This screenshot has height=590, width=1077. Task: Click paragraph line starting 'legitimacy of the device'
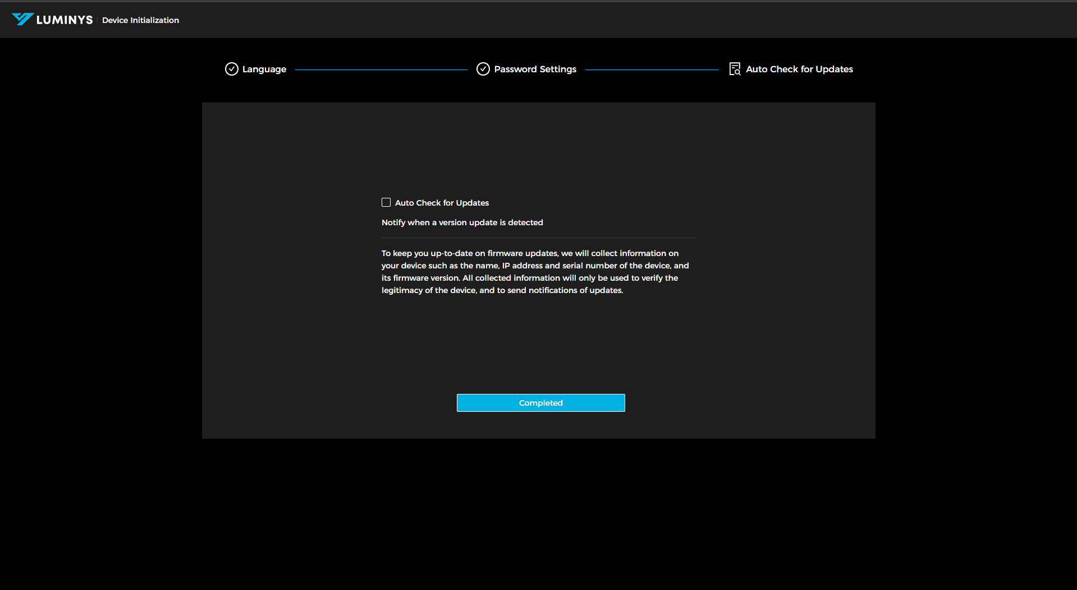point(502,290)
